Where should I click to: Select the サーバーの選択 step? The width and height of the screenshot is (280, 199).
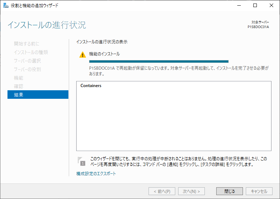click(x=27, y=61)
